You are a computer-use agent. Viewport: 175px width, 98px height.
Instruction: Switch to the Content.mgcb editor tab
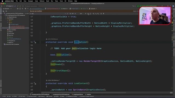tap(74, 9)
